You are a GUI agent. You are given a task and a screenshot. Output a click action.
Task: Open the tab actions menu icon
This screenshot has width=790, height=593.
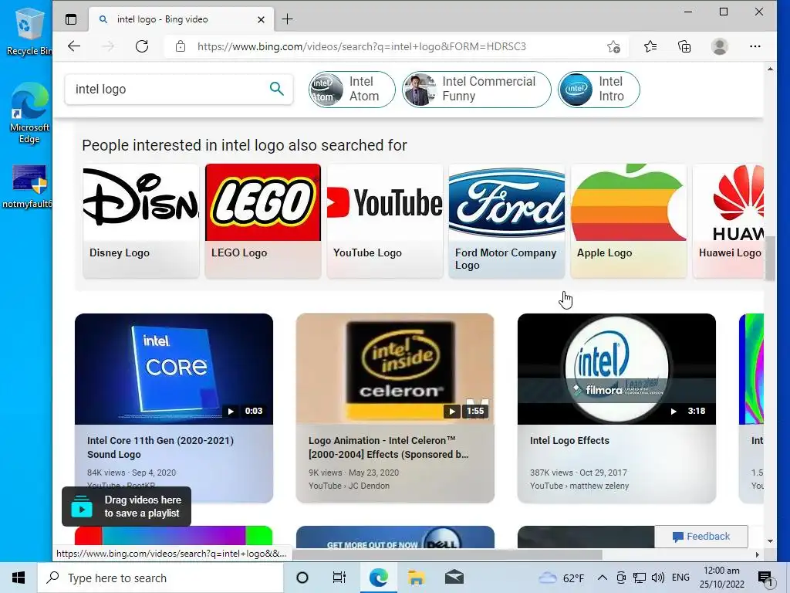tap(71, 19)
